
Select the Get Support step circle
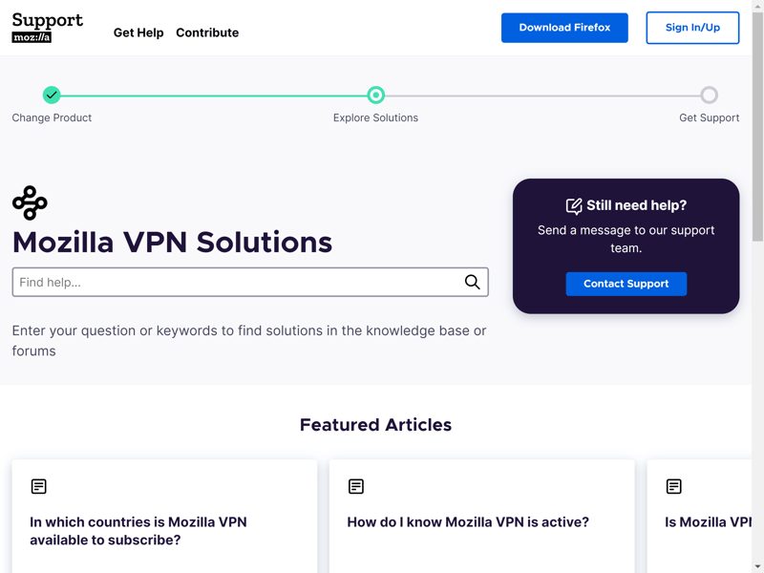coord(709,95)
